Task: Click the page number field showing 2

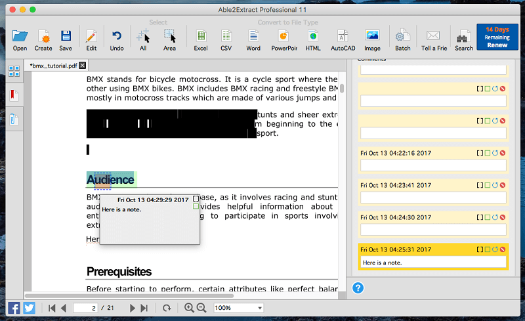Action: (x=85, y=308)
